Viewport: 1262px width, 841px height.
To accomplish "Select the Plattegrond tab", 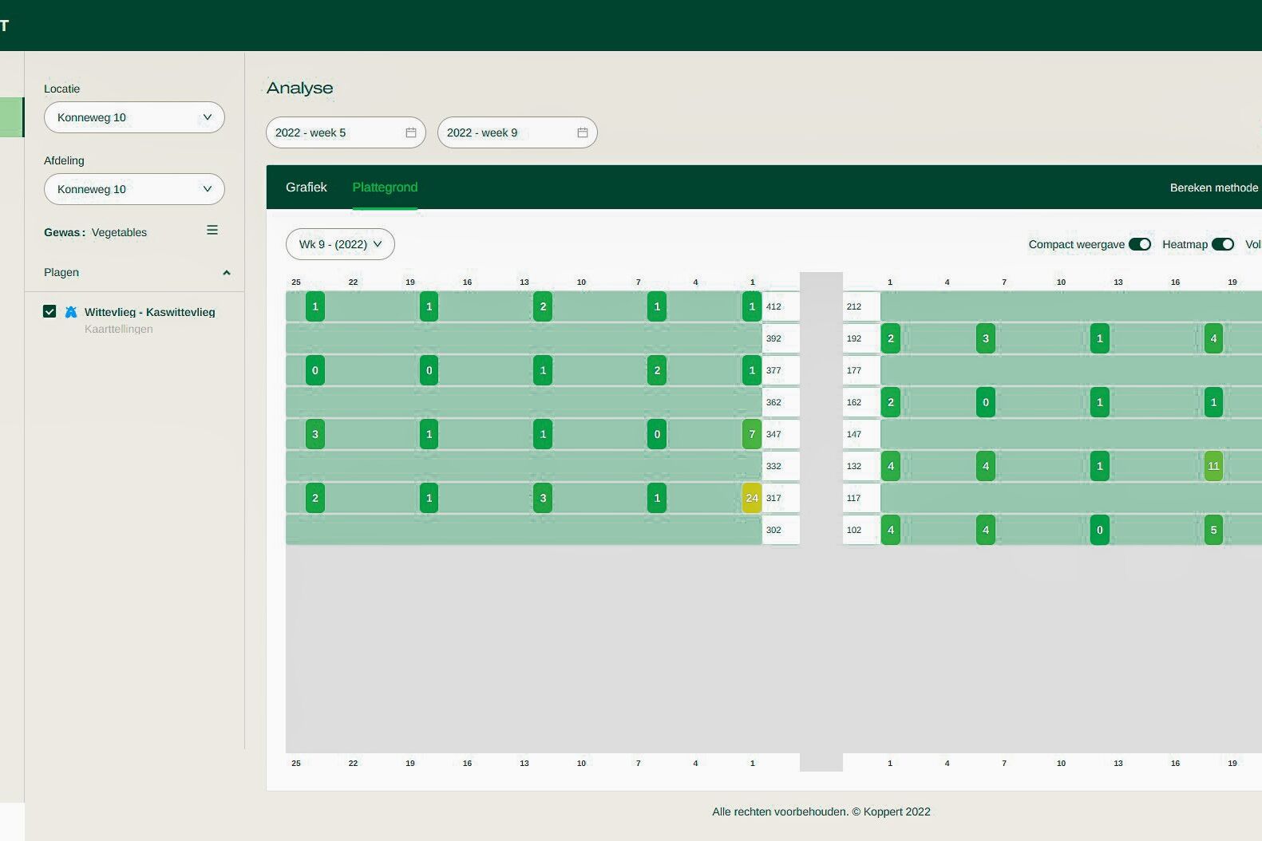I will click(x=385, y=188).
